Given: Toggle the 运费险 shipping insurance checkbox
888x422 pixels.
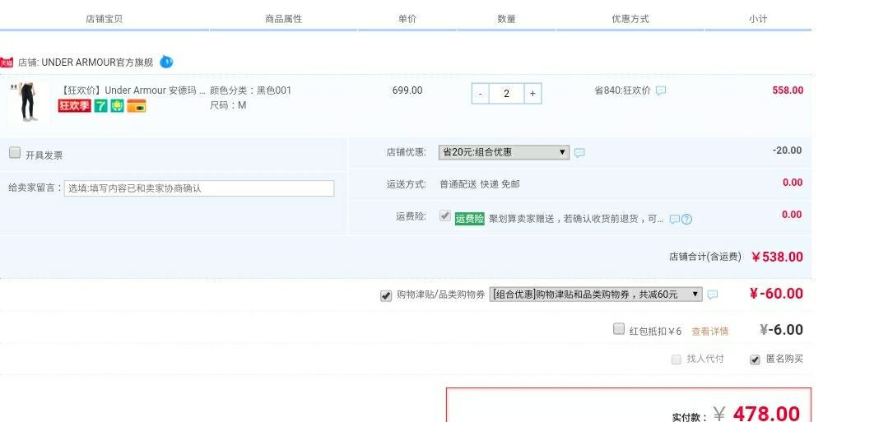Looking at the screenshot, I should [x=445, y=216].
